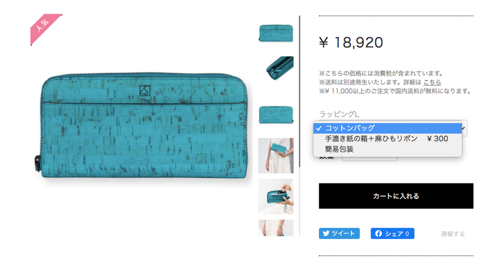View third wallet back-view thumbnail
Viewport: 490px width, 270px height.
276,114
